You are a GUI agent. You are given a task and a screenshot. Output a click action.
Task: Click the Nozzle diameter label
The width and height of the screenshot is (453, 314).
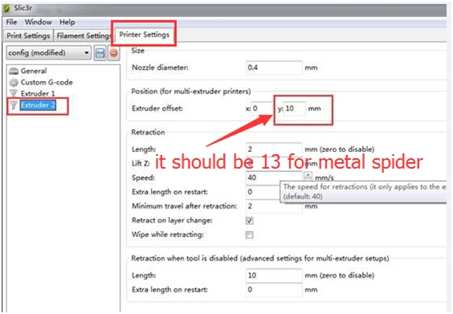click(160, 67)
